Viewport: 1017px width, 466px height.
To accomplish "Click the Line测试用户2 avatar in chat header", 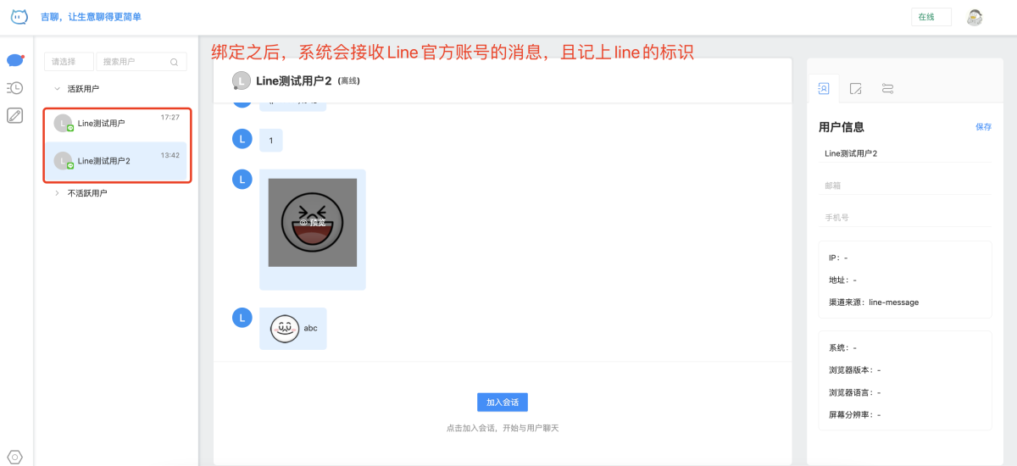I will coord(241,80).
